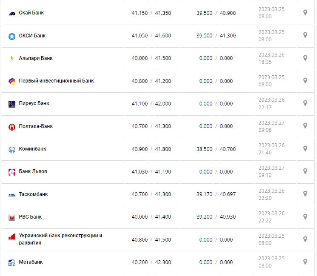317x276 pixels.
Task: Click the location pin for ОКСИ Банк
Action: point(305,35)
